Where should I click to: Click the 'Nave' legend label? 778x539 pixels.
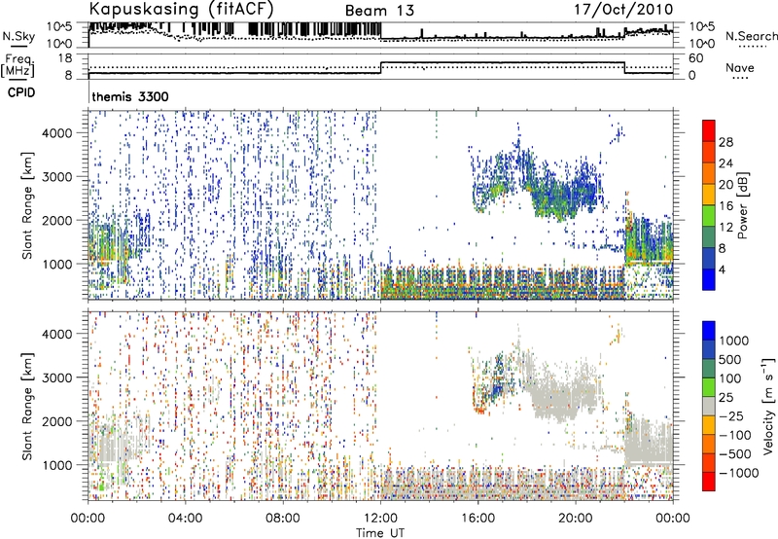click(740, 67)
